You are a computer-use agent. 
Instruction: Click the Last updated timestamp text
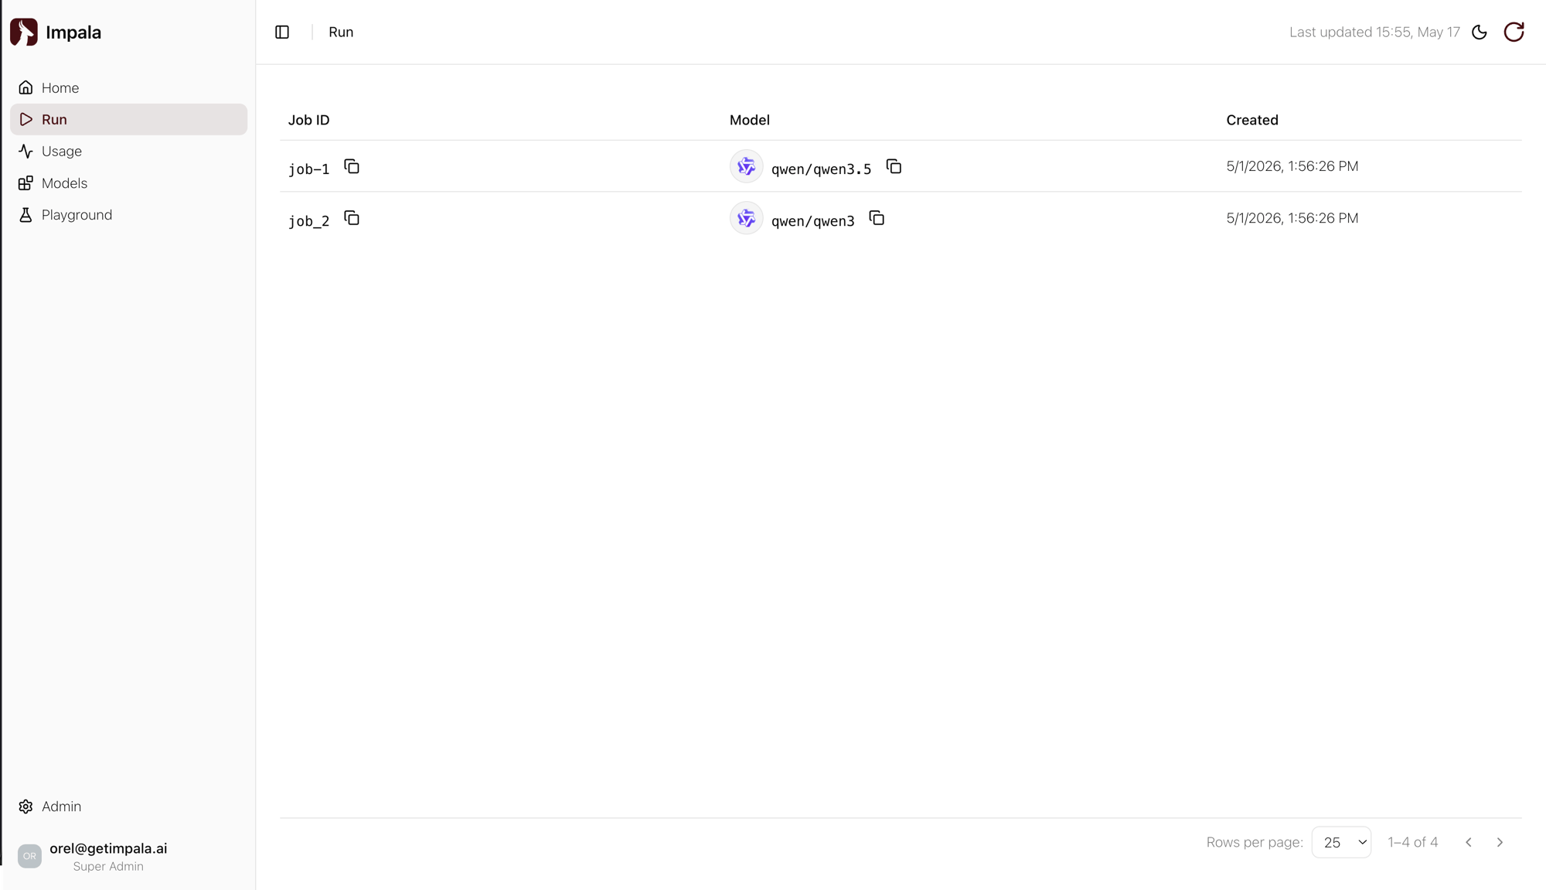click(1374, 32)
